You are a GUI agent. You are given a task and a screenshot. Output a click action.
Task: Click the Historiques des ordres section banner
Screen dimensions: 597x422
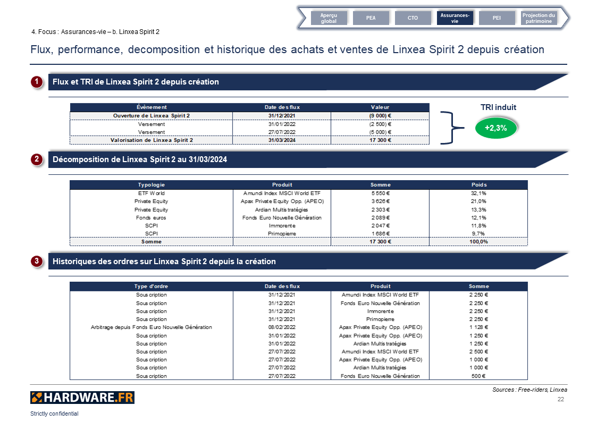pyautogui.click(x=308, y=261)
